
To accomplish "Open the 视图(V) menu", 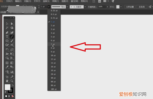I will [x=65, y=1].
